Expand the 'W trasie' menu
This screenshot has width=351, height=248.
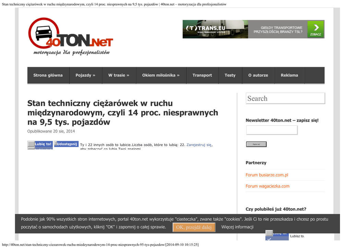point(119,75)
